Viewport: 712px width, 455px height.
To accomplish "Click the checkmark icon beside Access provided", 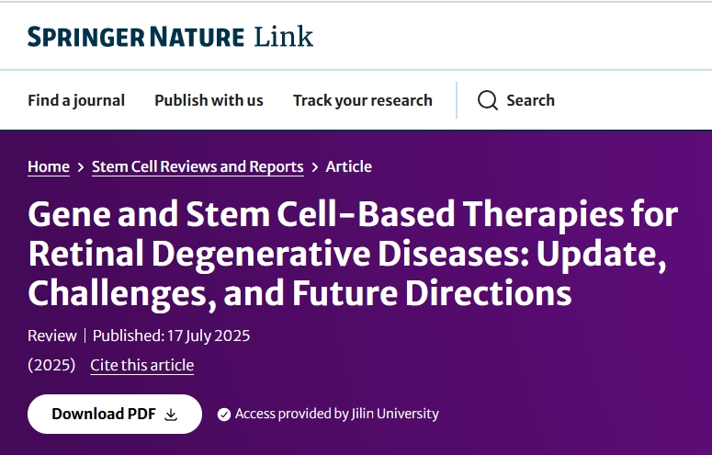I will pyautogui.click(x=223, y=415).
